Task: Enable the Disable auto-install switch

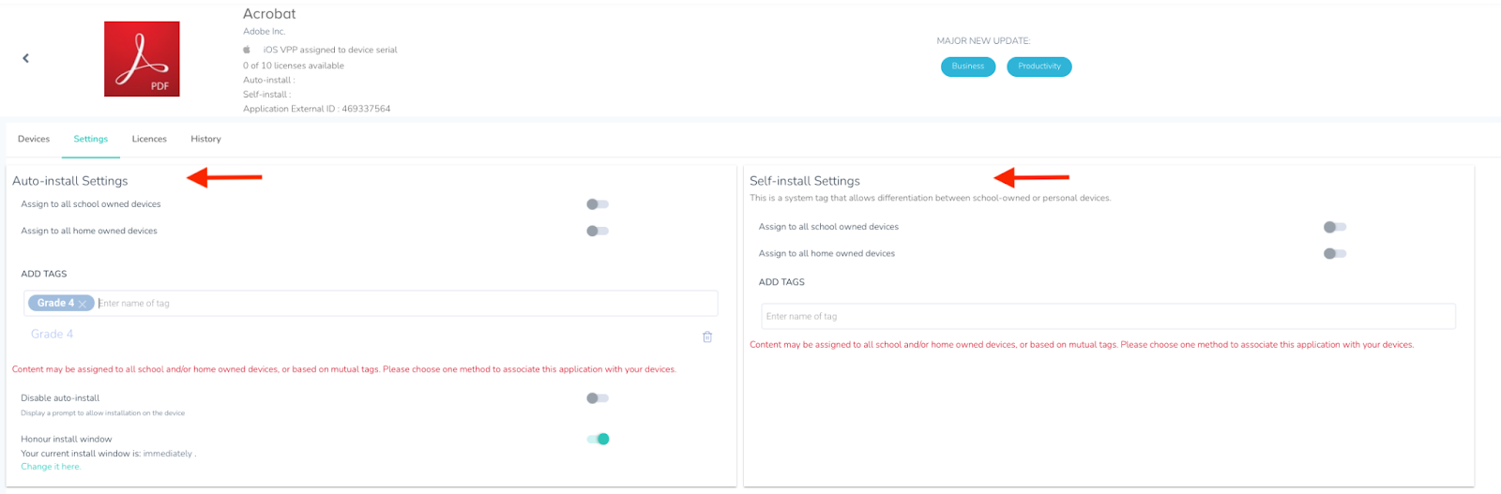Action: (598, 398)
